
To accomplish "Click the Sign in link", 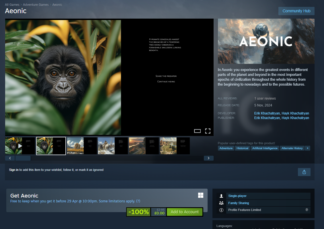I will tap(14, 170).
